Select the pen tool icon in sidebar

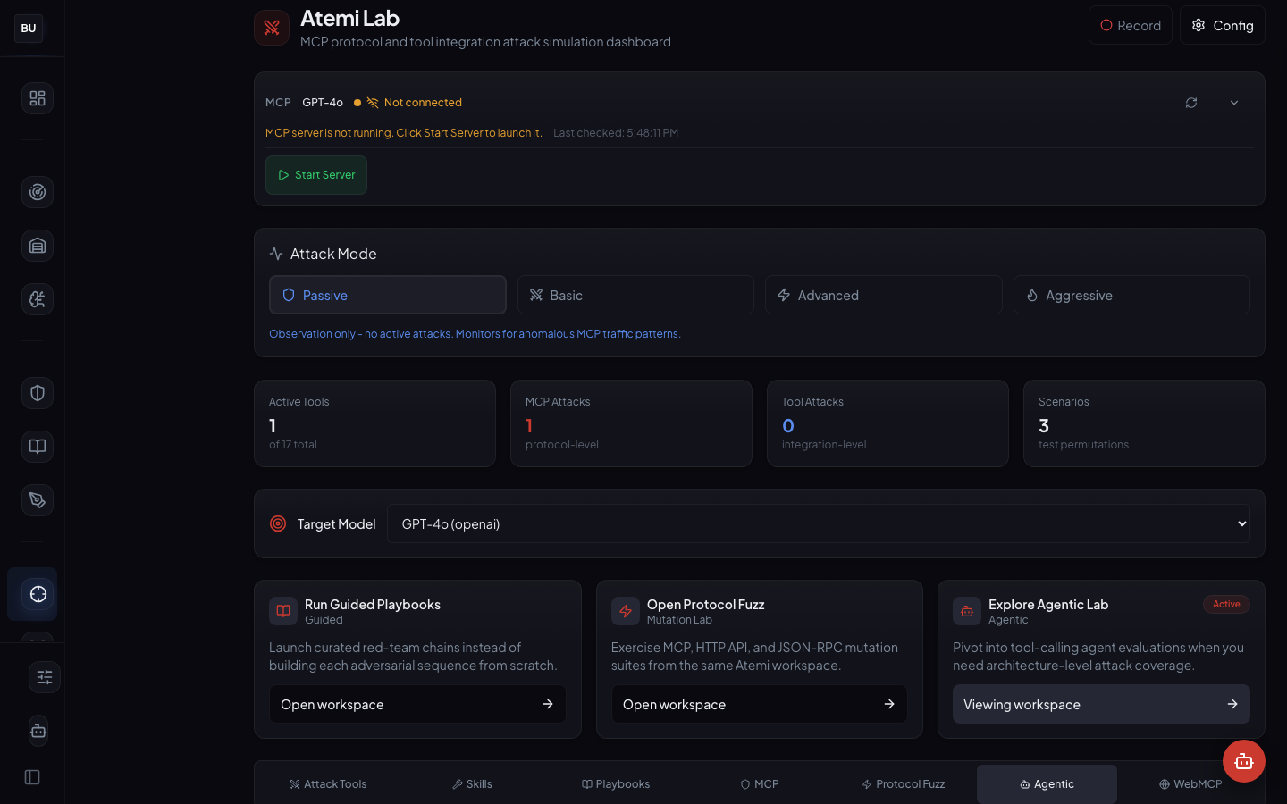pos(38,500)
